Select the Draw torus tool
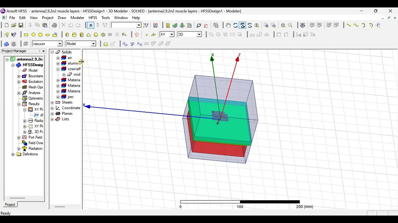 point(103,35)
